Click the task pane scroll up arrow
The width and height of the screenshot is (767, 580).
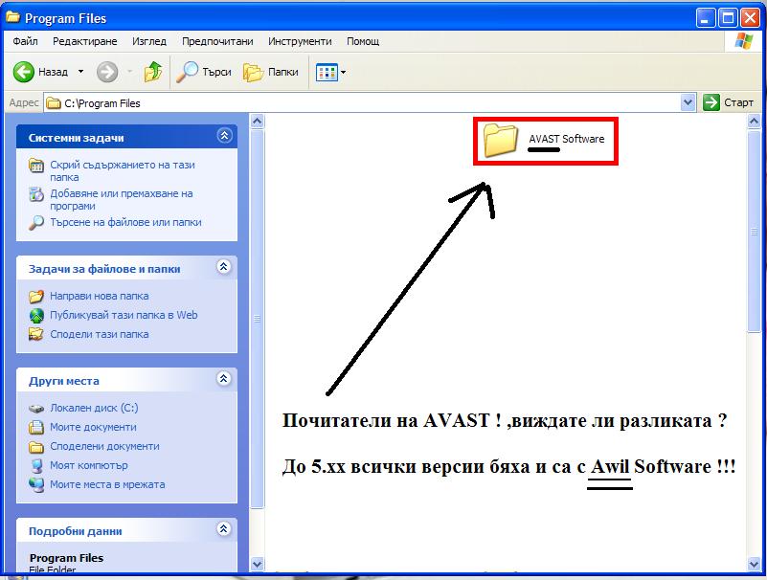[x=258, y=122]
